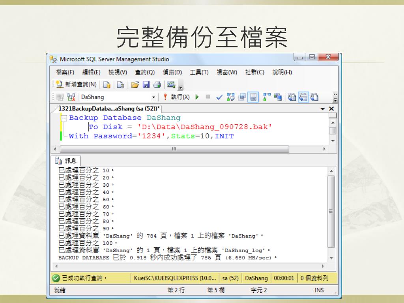404x303 pixels.
Task: Click messages pane scroll up arrow
Action: click(x=331, y=171)
